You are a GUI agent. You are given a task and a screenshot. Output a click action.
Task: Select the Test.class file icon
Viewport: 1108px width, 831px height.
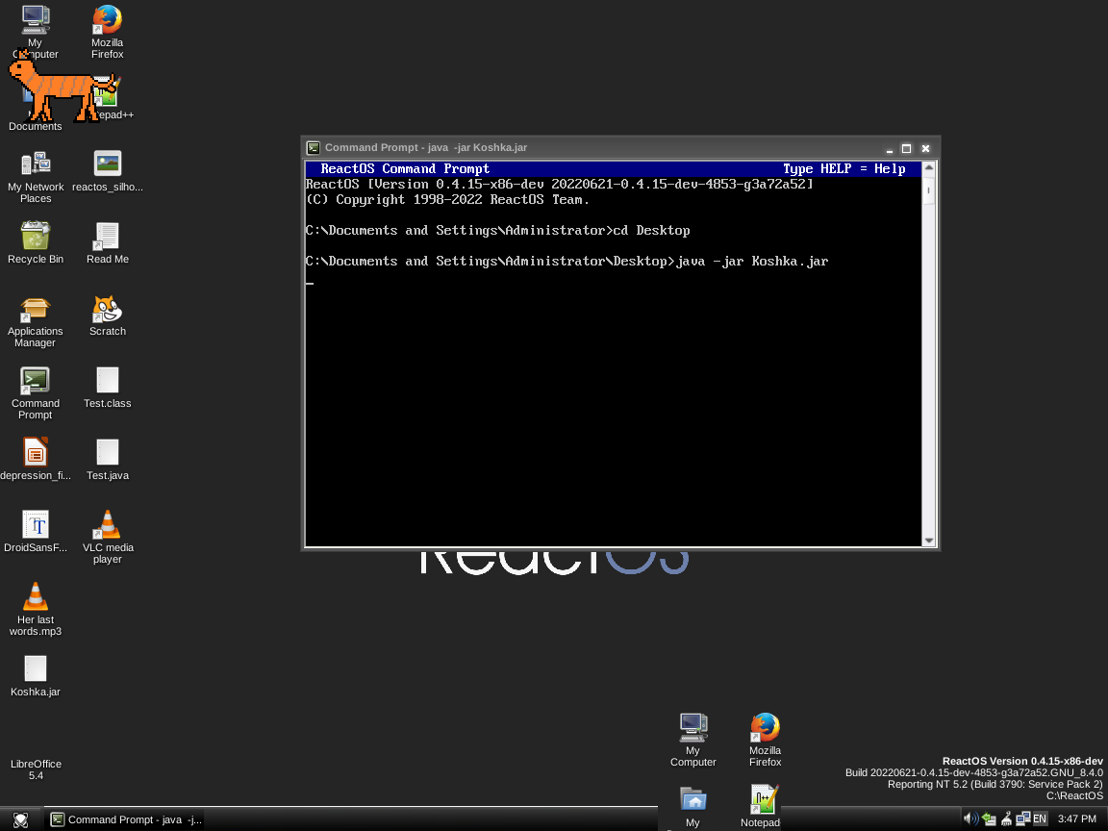tap(107, 381)
